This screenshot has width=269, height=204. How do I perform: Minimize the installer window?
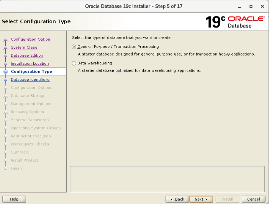(239, 7)
